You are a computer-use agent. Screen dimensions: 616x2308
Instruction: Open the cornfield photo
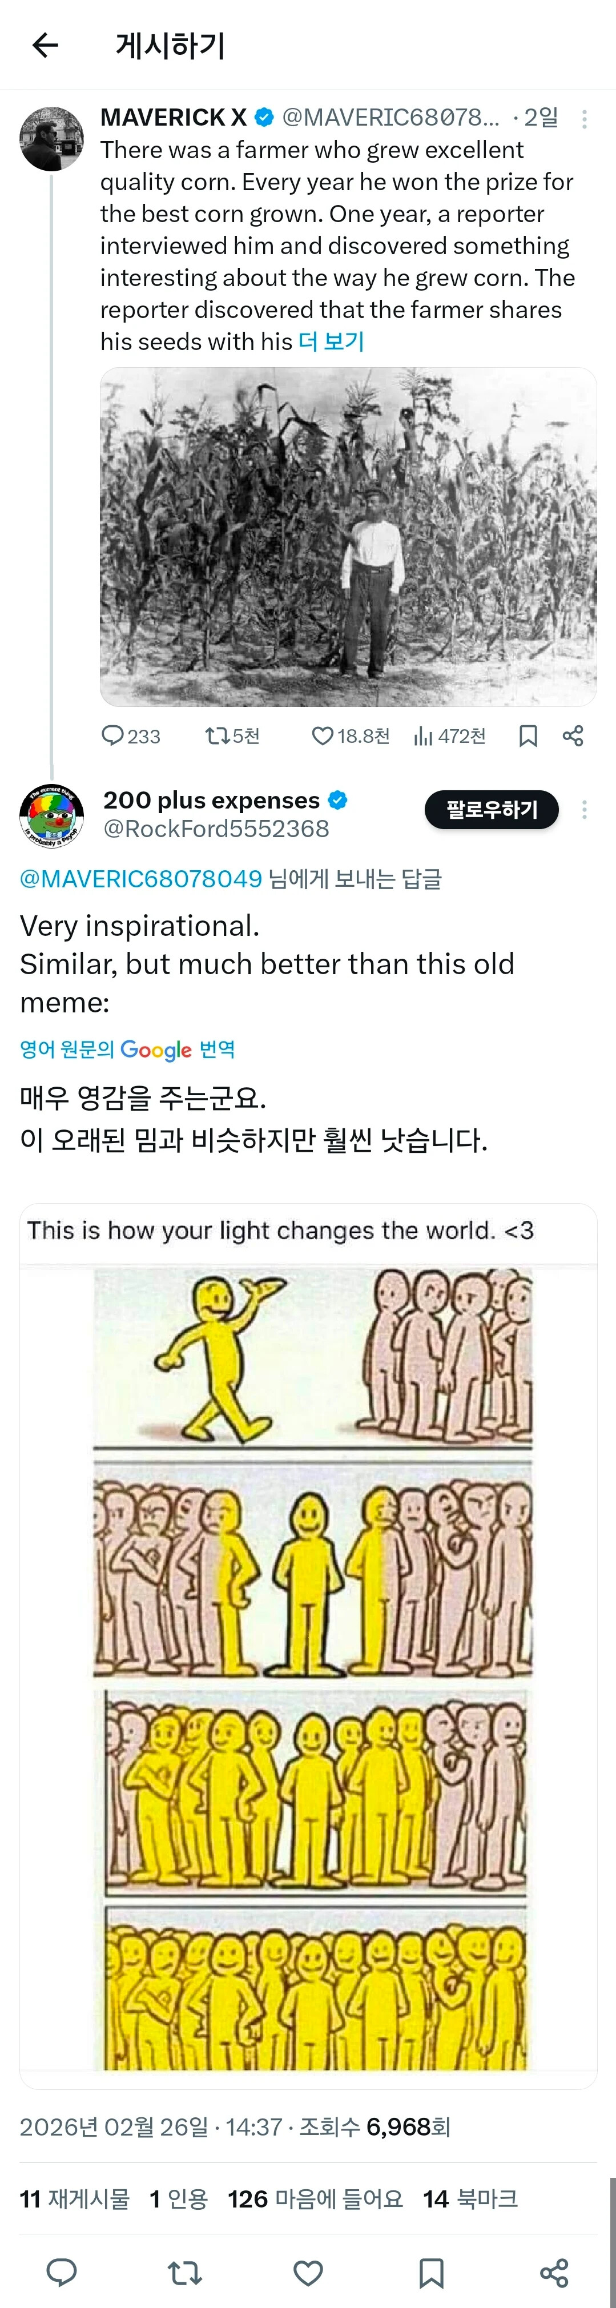point(348,536)
